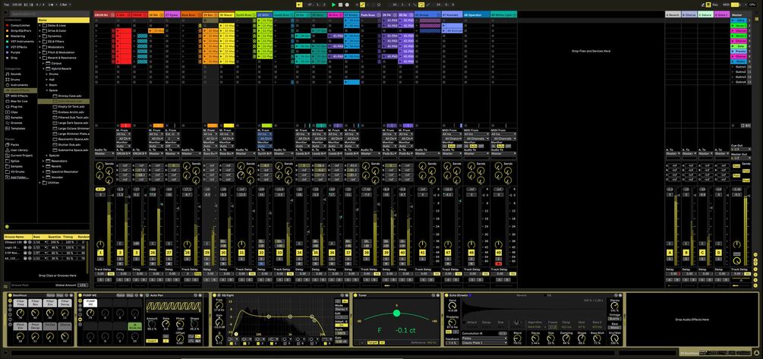Select Grooves category in browser
The height and width of the screenshot is (359, 763).
pyautogui.click(x=16, y=123)
